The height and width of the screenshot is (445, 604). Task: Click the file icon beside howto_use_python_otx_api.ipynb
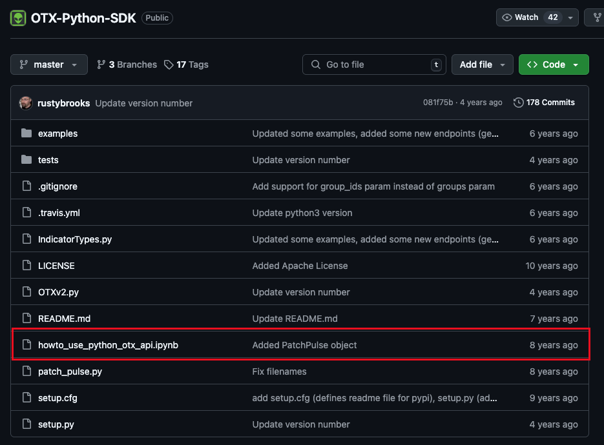[x=26, y=344]
